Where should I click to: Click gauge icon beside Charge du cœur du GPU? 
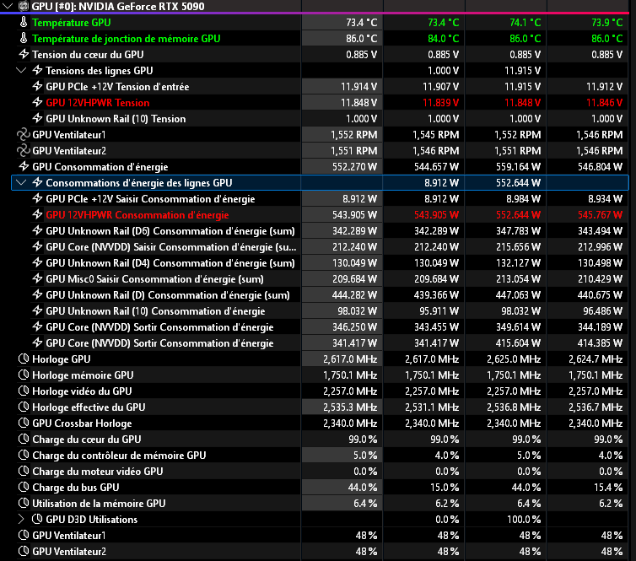pos(24,440)
